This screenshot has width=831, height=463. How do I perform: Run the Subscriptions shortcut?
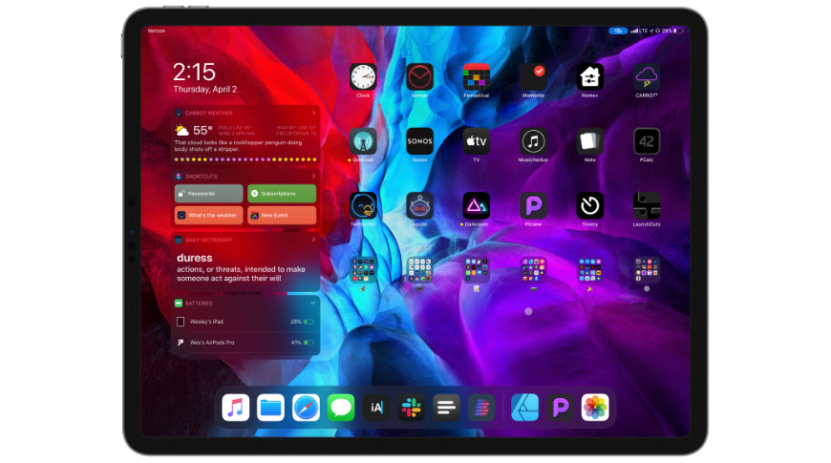282,194
